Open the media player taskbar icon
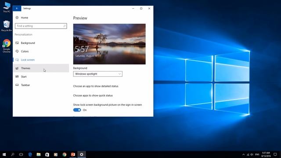The width and height of the screenshot is (281, 158). click(56, 154)
